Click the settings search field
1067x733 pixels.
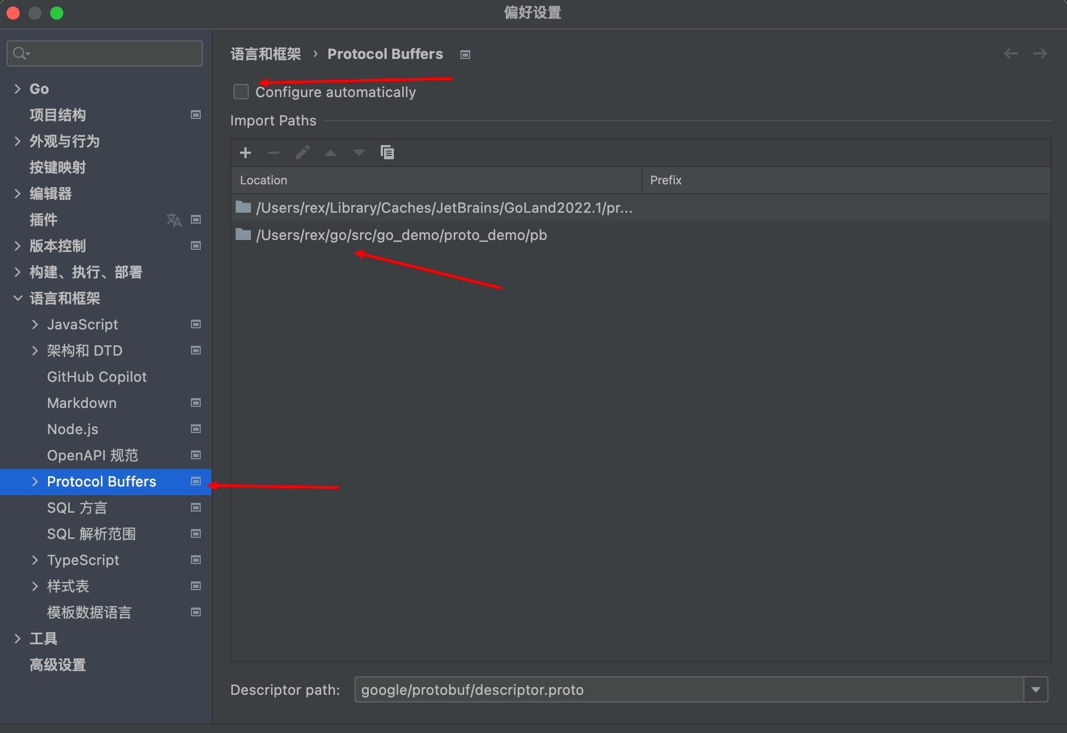pyautogui.click(x=109, y=53)
